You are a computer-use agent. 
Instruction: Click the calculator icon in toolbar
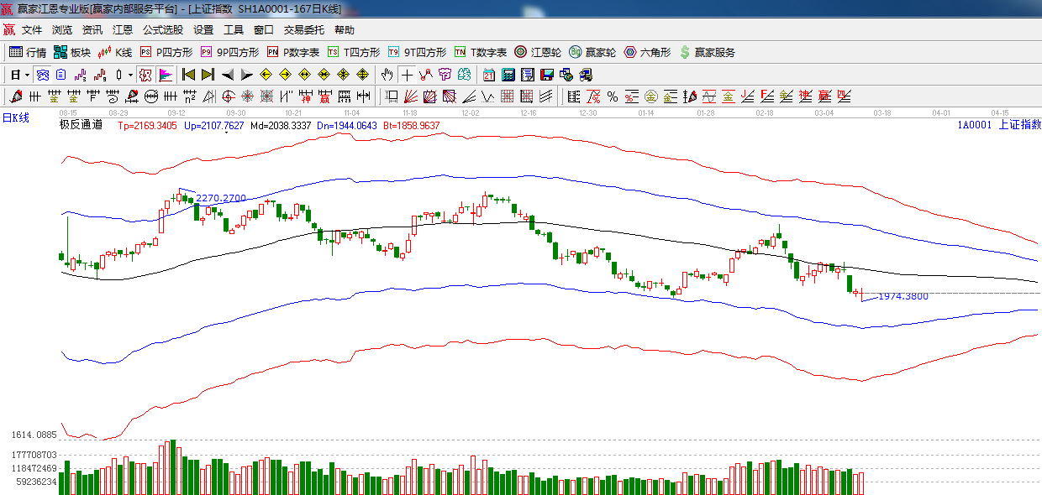point(508,75)
